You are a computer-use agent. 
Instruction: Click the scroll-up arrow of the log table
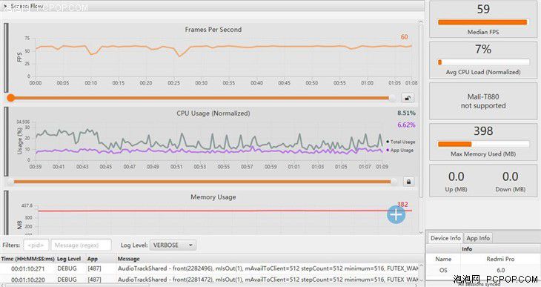tap(421, 266)
